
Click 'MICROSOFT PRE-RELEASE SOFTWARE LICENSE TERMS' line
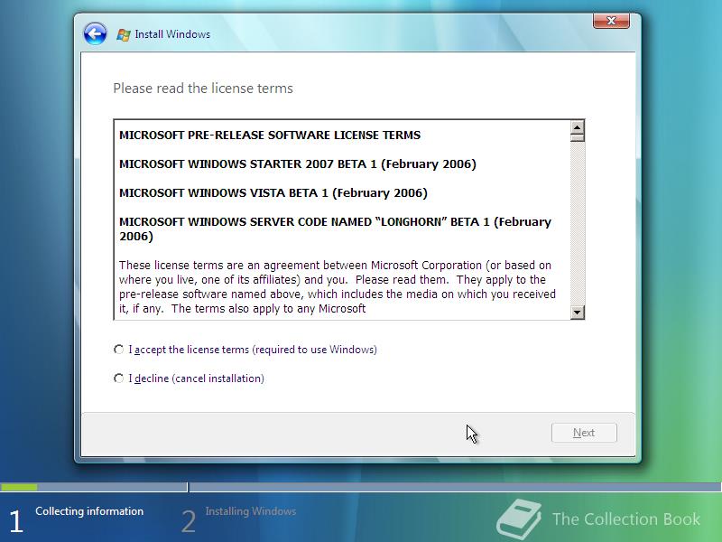(270, 135)
